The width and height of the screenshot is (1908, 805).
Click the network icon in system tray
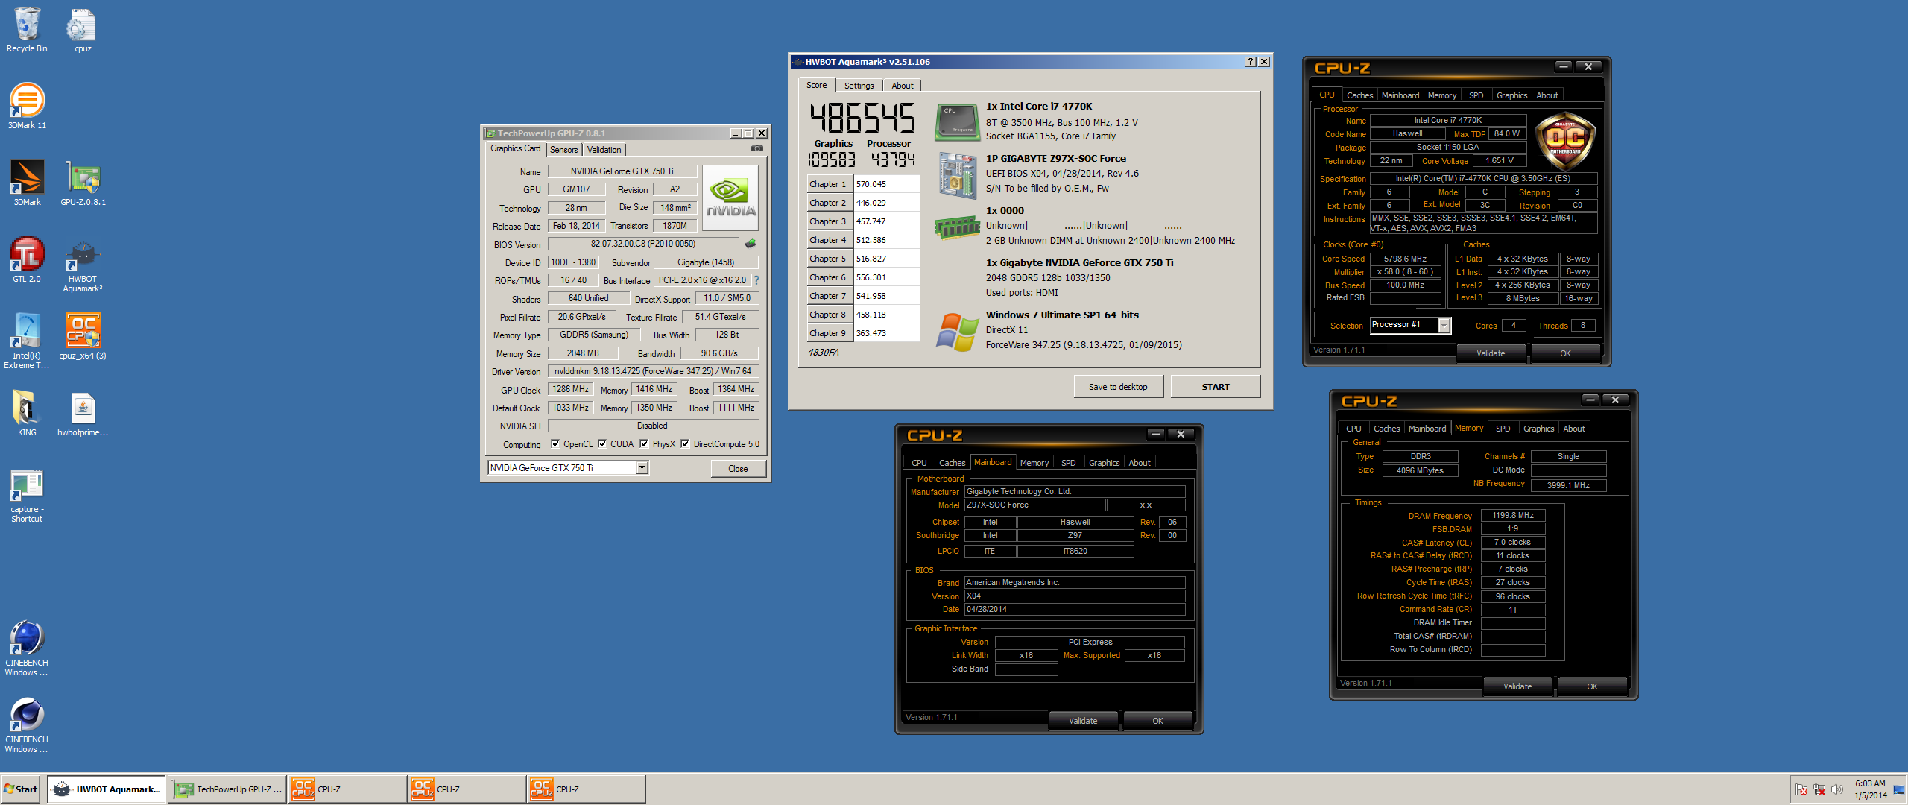(1819, 789)
